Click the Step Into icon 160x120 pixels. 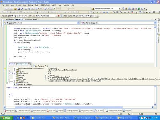pyautogui.click(x=114, y=12)
